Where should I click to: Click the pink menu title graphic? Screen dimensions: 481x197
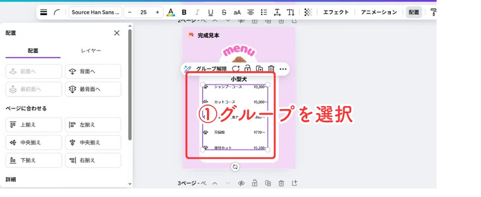coord(239,51)
